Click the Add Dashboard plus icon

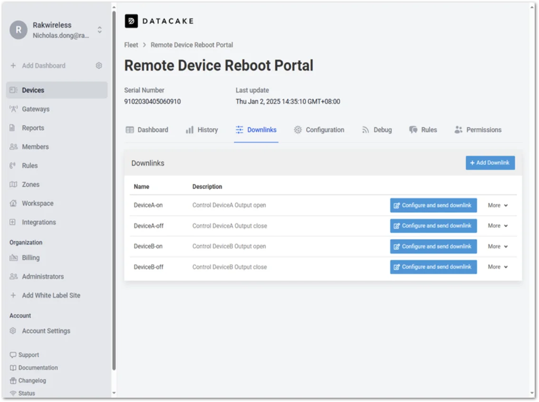(13, 66)
